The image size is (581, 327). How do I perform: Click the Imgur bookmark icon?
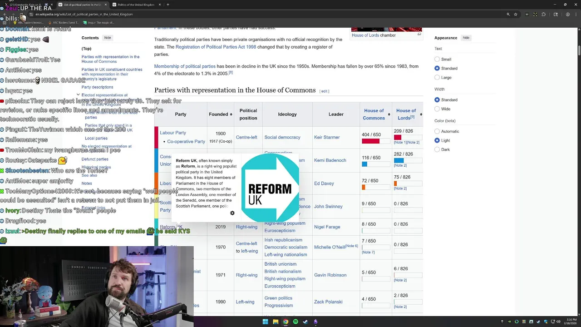tap(85, 22)
